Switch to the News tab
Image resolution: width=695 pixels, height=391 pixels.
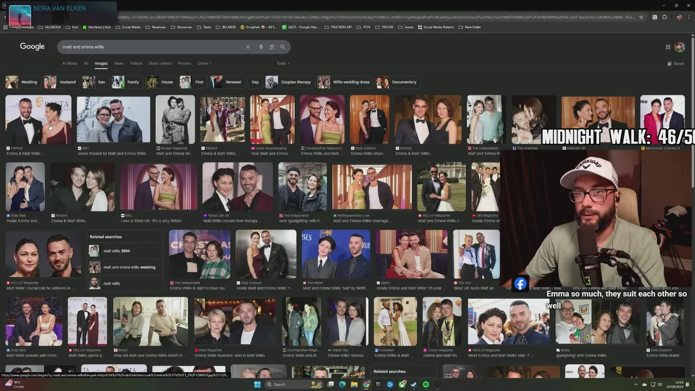pos(119,64)
